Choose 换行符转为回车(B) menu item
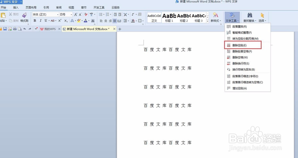This screenshot has width=298, height=158. pyautogui.click(x=247, y=69)
